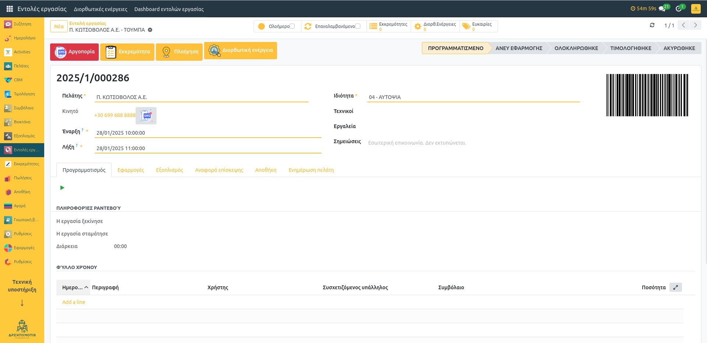This screenshot has height=343, width=707.
Task: Click the refresh icon near the pager
Action: [x=652, y=25]
